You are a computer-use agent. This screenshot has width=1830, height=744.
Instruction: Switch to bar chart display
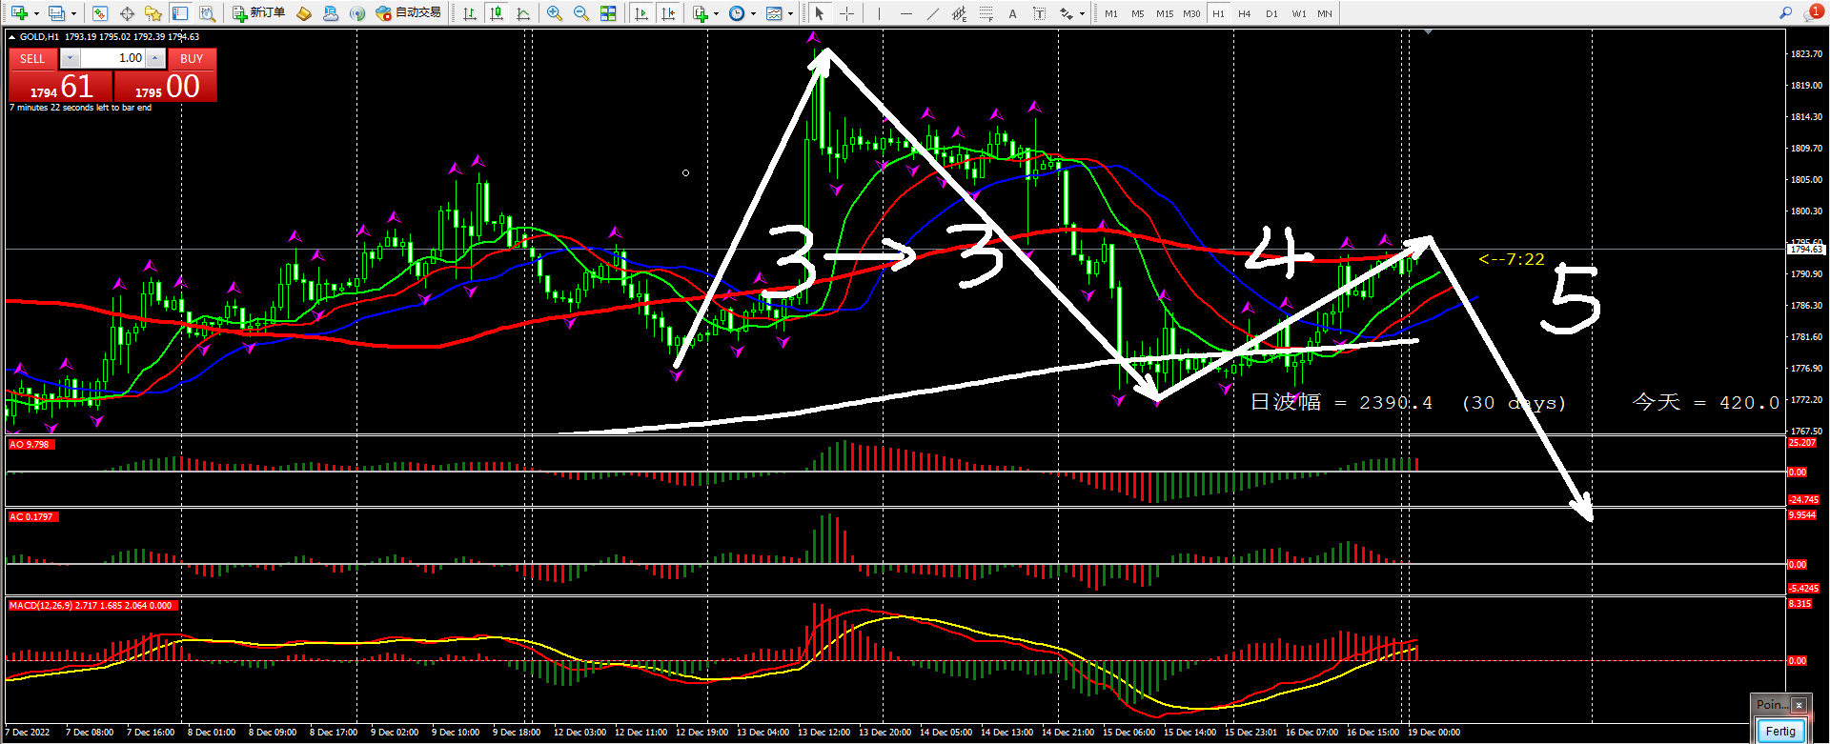click(470, 13)
